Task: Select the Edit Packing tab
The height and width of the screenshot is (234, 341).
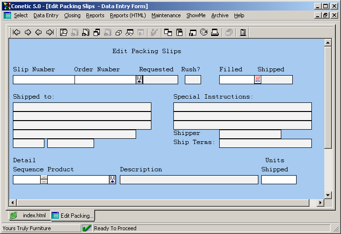Action: click(x=73, y=215)
